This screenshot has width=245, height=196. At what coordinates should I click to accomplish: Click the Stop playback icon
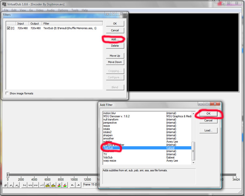tap(5, 185)
